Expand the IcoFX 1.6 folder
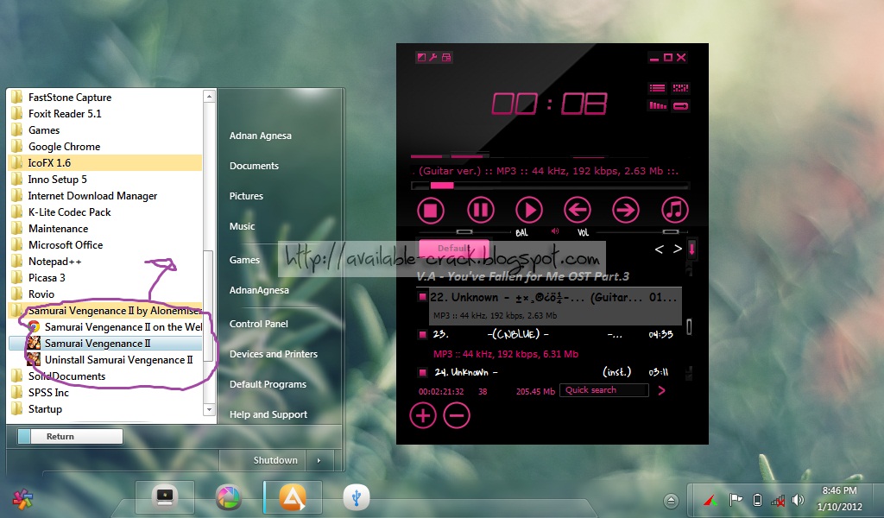 (105, 163)
